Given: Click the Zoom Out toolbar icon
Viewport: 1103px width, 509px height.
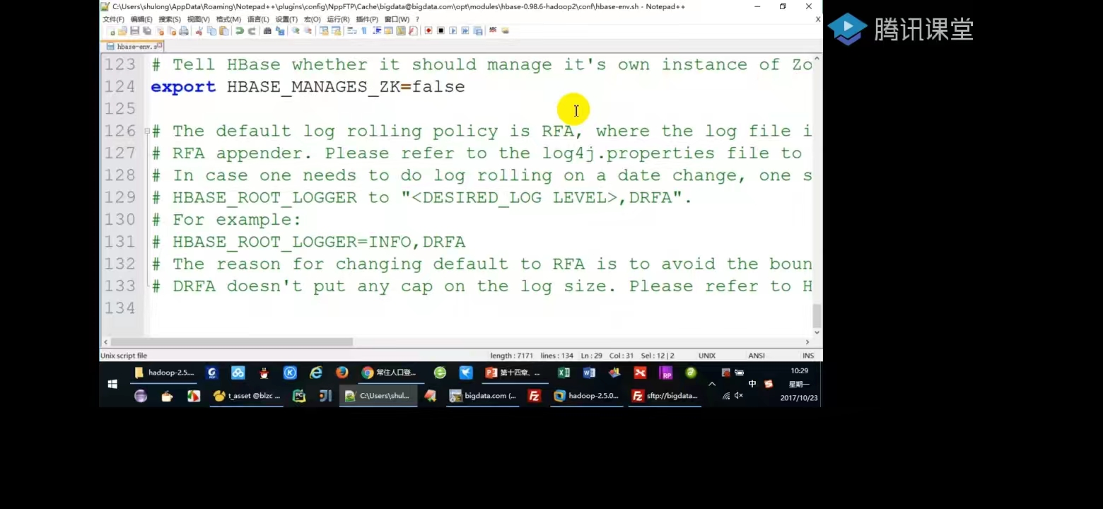Looking at the screenshot, I should click(x=308, y=30).
